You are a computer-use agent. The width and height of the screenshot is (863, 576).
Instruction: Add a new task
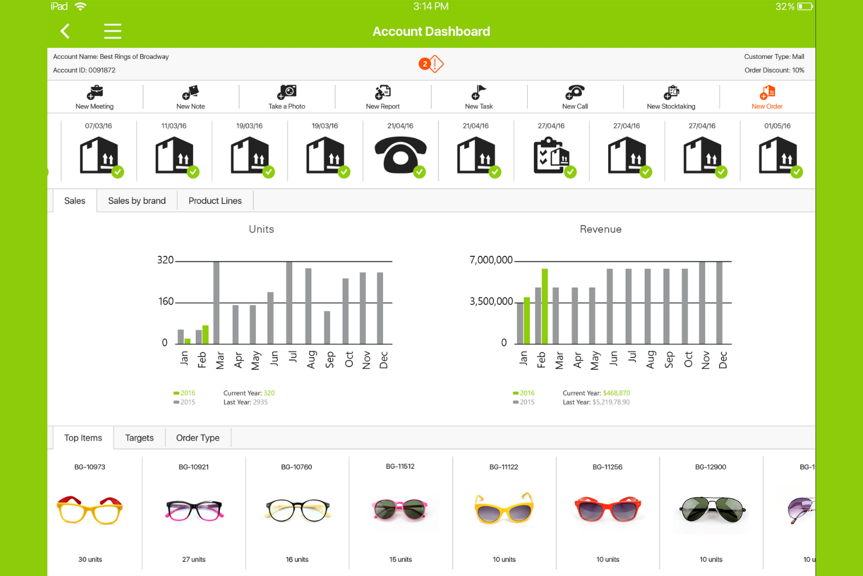tap(479, 96)
